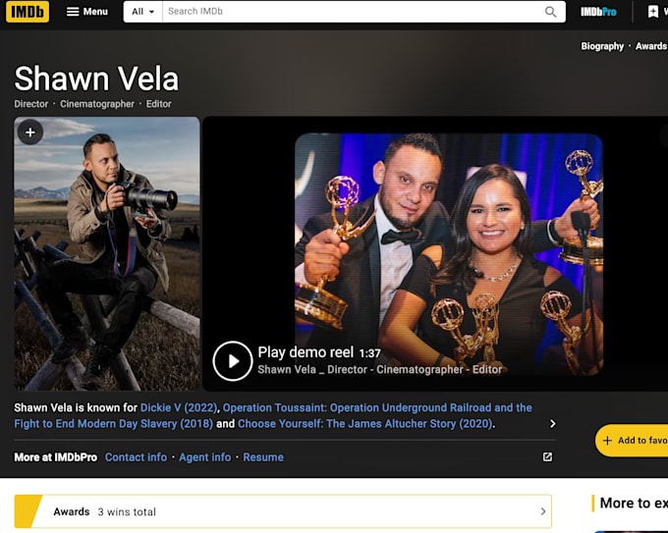The width and height of the screenshot is (668, 533).
Task: Open the Awards 3 wins total row
Action: pos(283,511)
